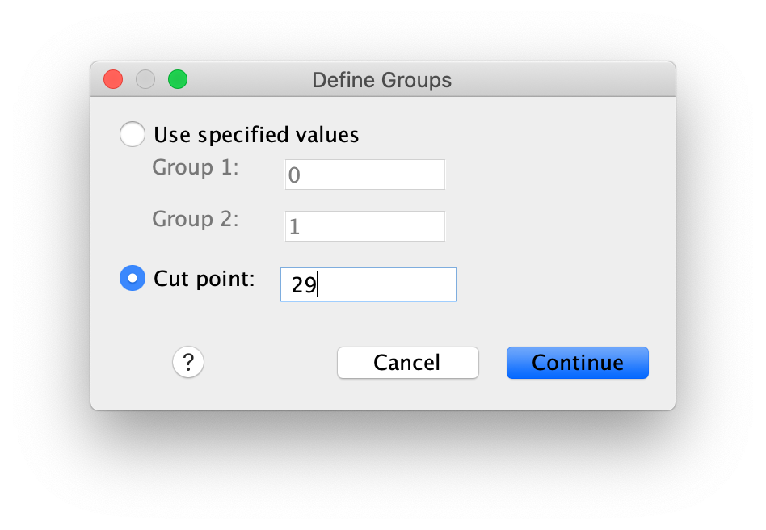Screen dimensions: 766x530
Task: Click the 'Use specified values' label text
Action: tap(256, 135)
